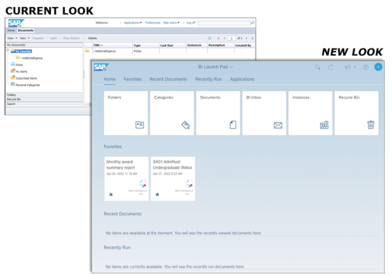Switch to the Recently Run tab

coord(208,79)
